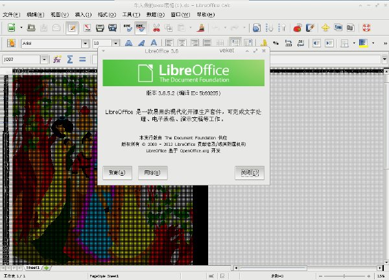
Task: Apply the Background Color swatch button
Action: [x=364, y=43]
